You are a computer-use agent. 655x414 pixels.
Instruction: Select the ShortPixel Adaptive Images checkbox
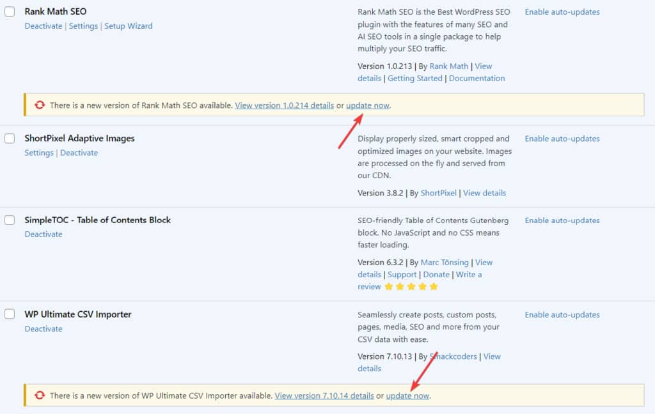pyautogui.click(x=10, y=138)
